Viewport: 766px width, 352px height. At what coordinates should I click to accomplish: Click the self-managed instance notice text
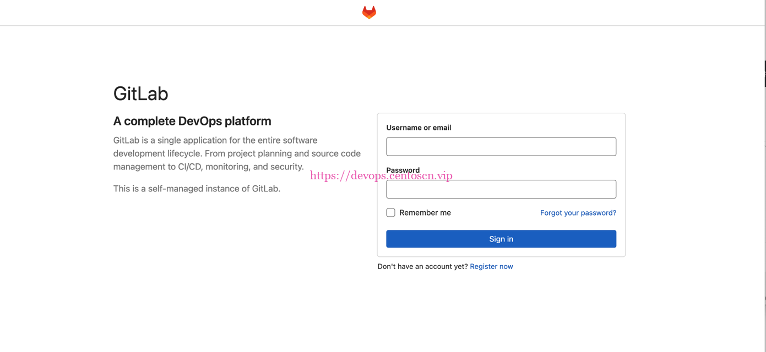pyautogui.click(x=197, y=189)
